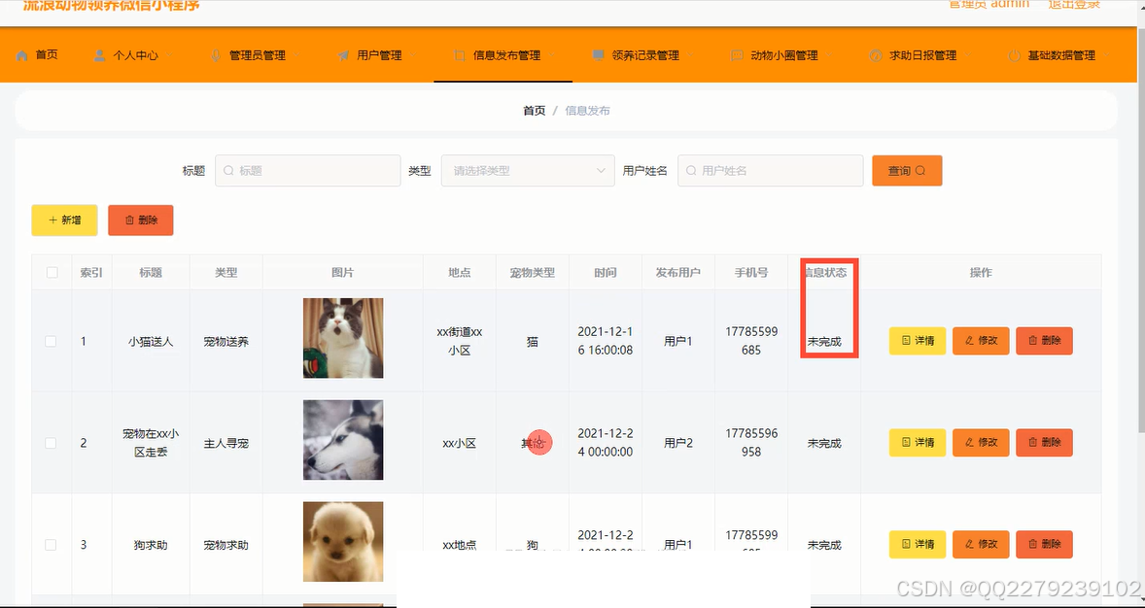1145x608 pixels.
Task: Click the 领养记录管理 chat icon
Action: pyautogui.click(x=597, y=55)
